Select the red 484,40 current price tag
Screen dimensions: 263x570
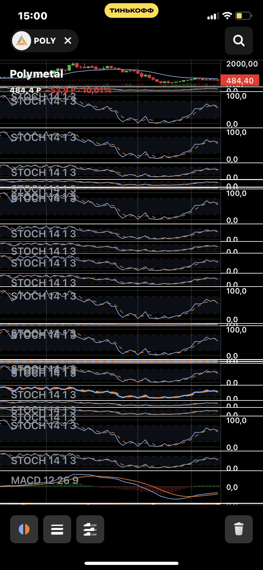pyautogui.click(x=240, y=80)
